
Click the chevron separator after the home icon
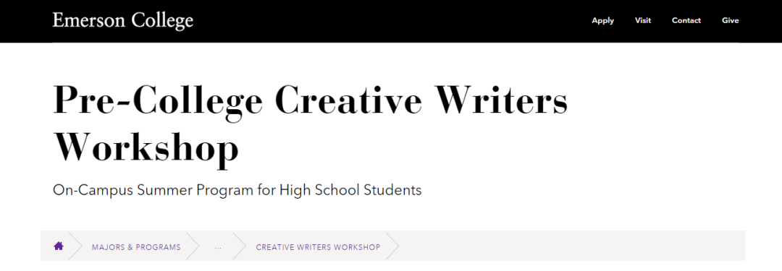[75, 246]
